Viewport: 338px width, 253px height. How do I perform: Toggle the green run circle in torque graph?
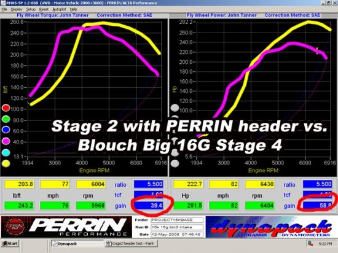click(x=6, y=119)
